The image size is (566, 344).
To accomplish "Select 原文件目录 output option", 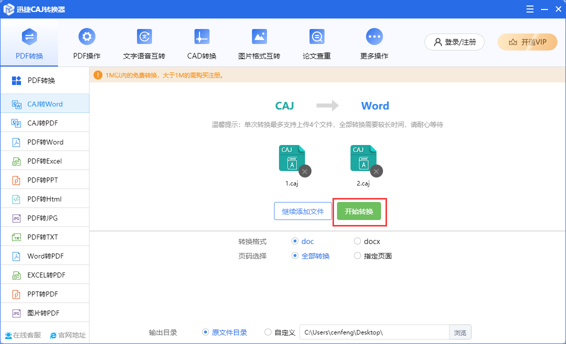I will pyautogui.click(x=224, y=332).
